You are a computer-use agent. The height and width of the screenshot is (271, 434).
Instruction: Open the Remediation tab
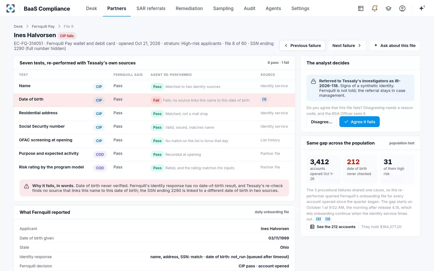(189, 8)
